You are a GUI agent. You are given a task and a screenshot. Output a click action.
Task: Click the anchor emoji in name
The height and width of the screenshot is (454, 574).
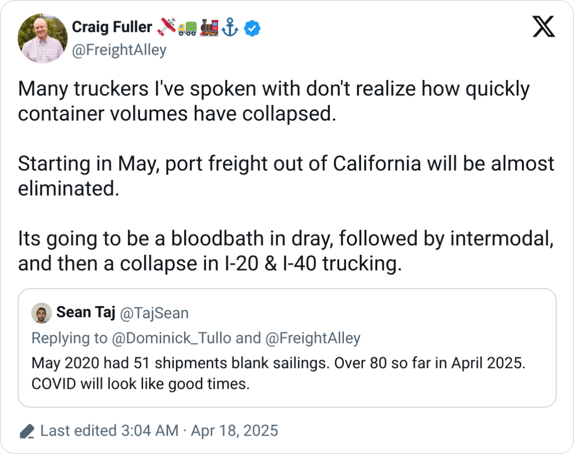[230, 28]
